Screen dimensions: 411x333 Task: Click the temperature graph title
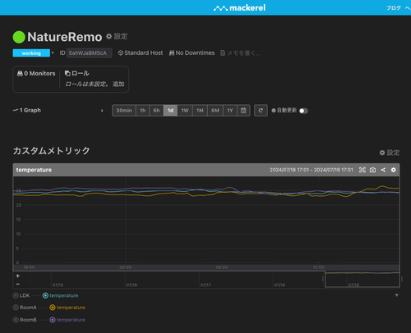[34, 170]
